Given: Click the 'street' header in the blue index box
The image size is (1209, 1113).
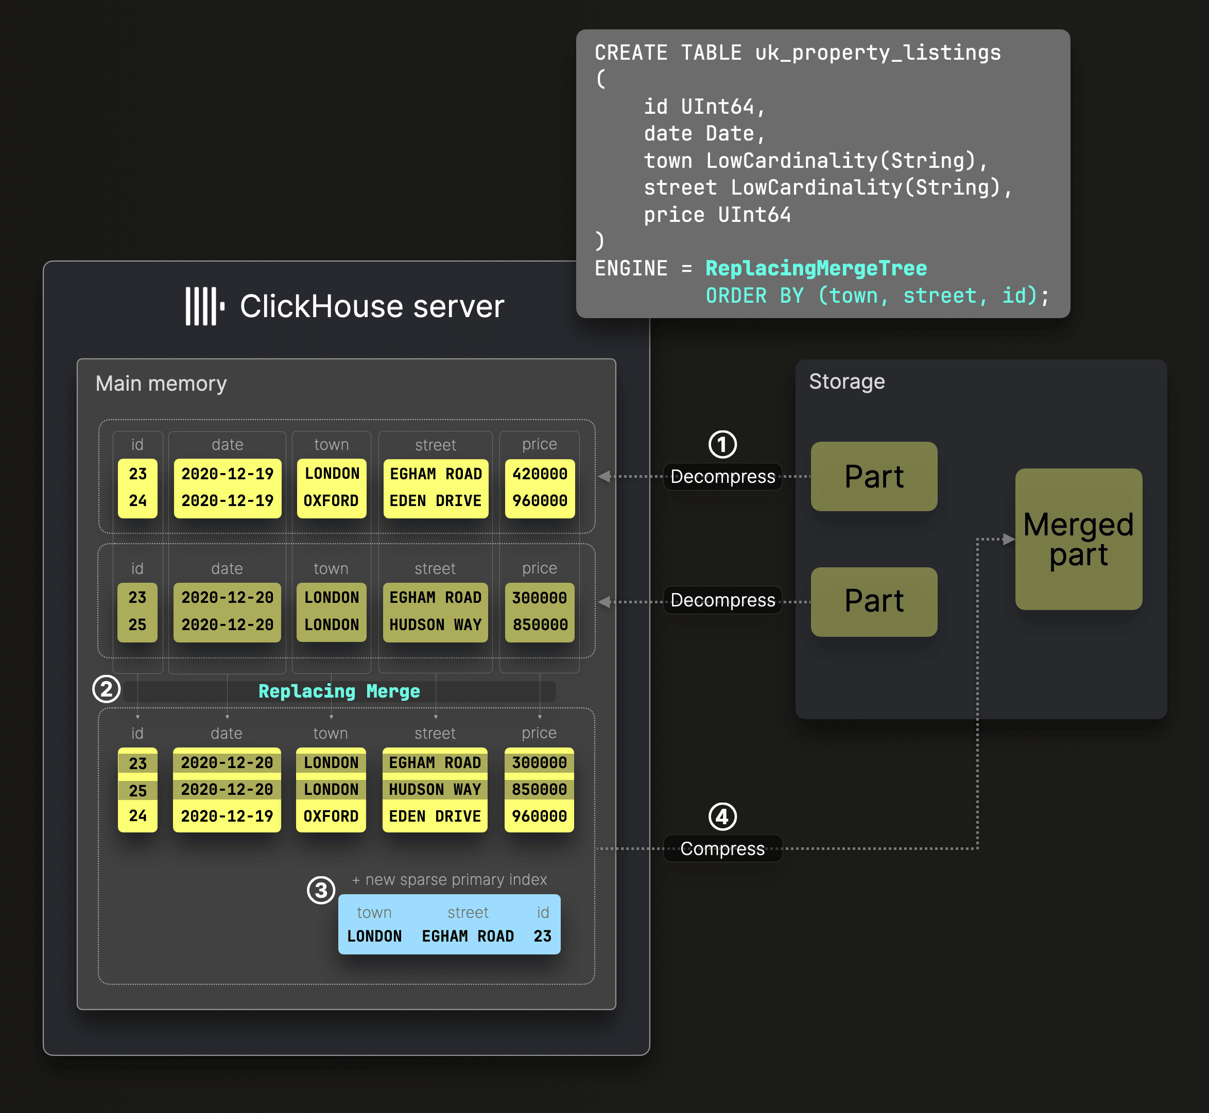Looking at the screenshot, I should (x=468, y=912).
